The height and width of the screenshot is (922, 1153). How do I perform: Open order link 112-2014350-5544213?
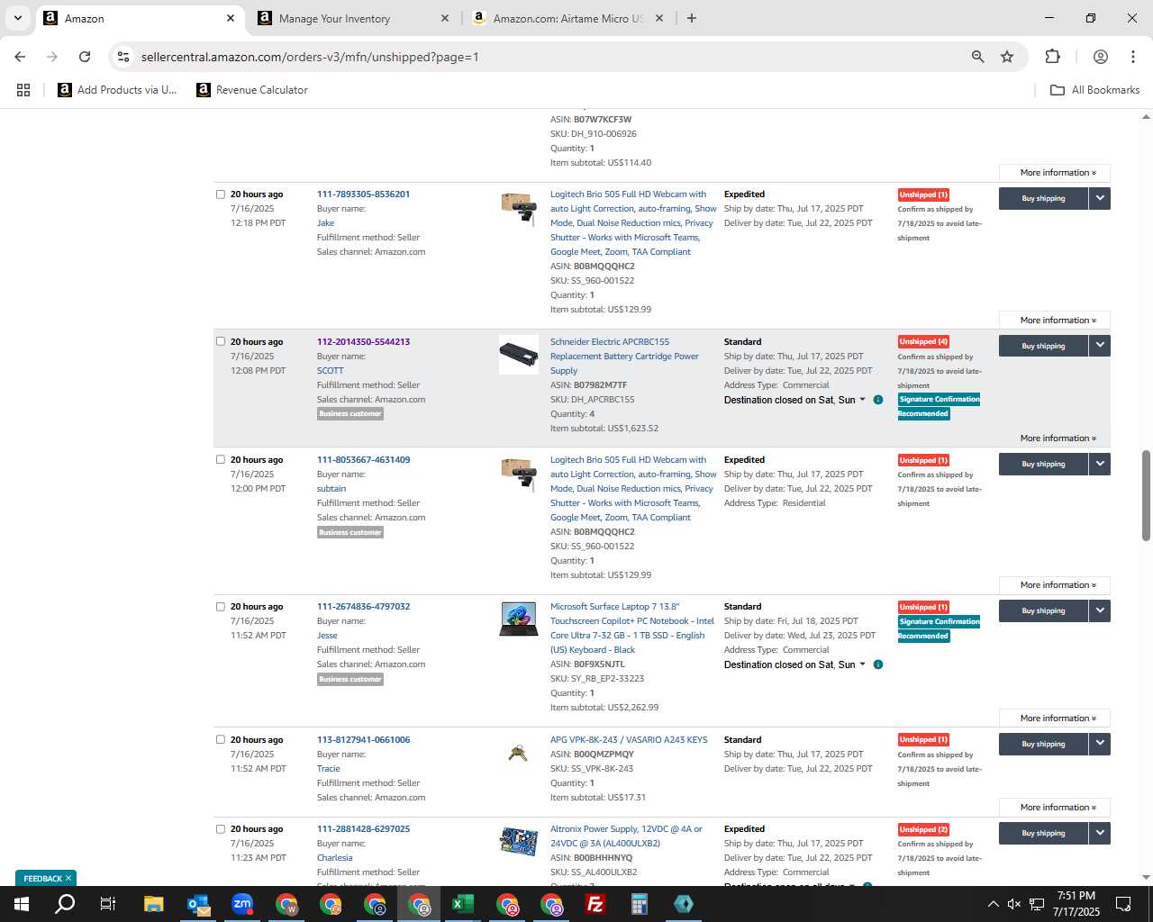click(x=363, y=342)
